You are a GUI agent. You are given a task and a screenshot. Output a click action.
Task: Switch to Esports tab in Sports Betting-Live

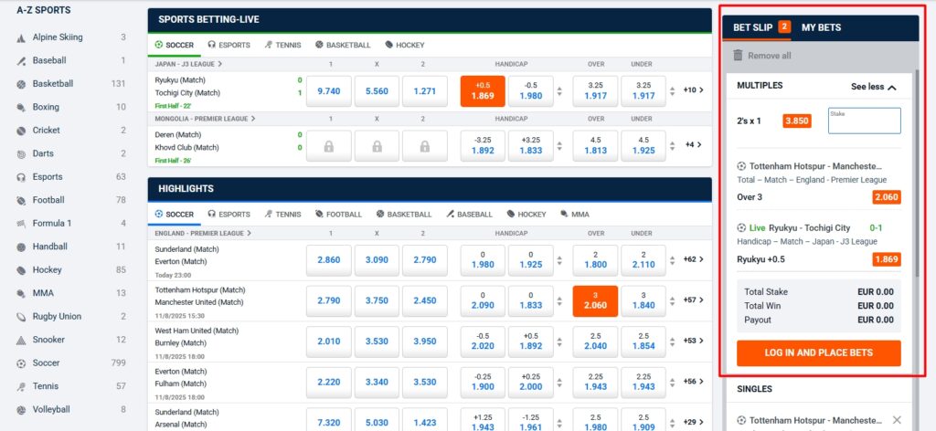coord(229,45)
